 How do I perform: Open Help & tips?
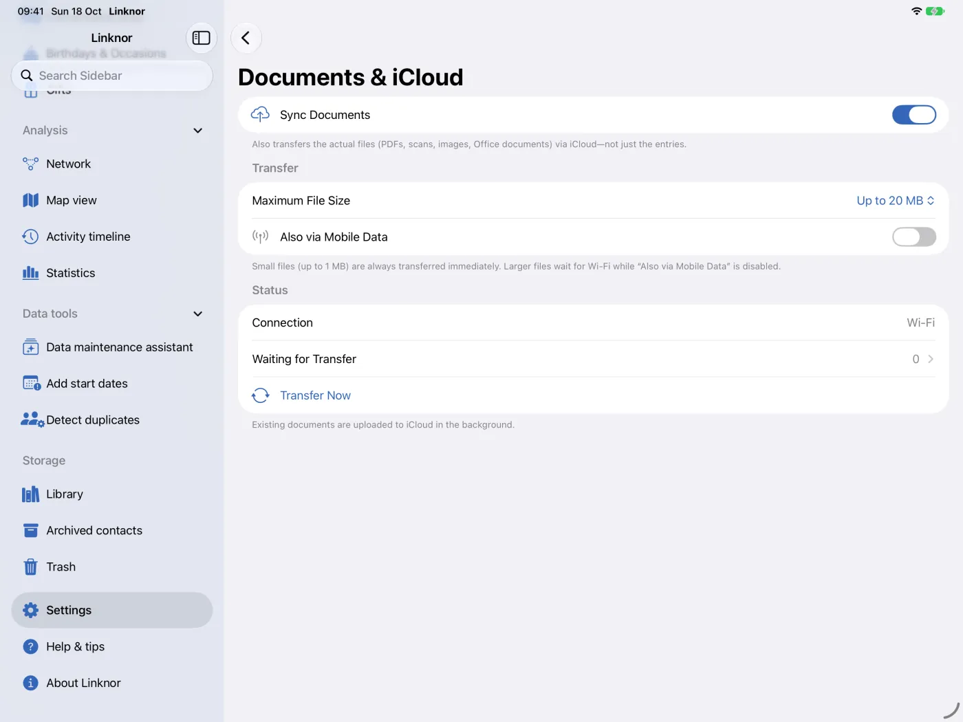point(112,646)
